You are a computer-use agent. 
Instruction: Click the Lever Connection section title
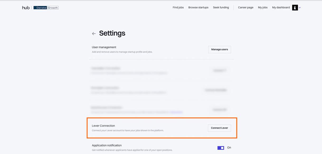pos(103,125)
